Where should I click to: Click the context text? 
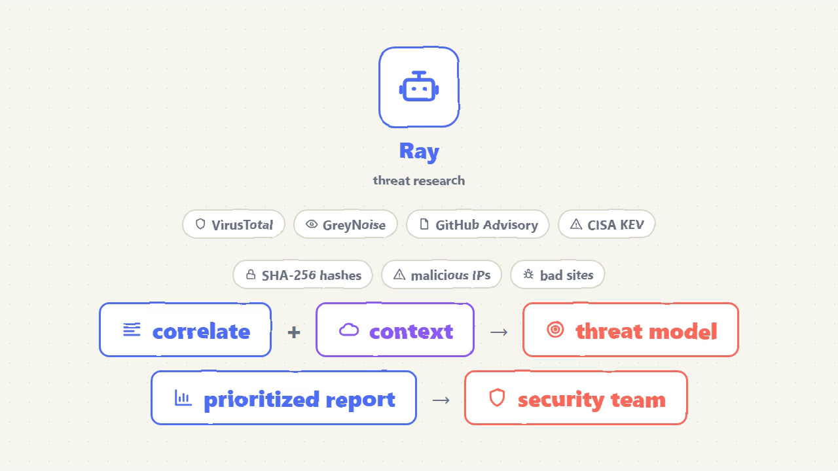[411, 330]
